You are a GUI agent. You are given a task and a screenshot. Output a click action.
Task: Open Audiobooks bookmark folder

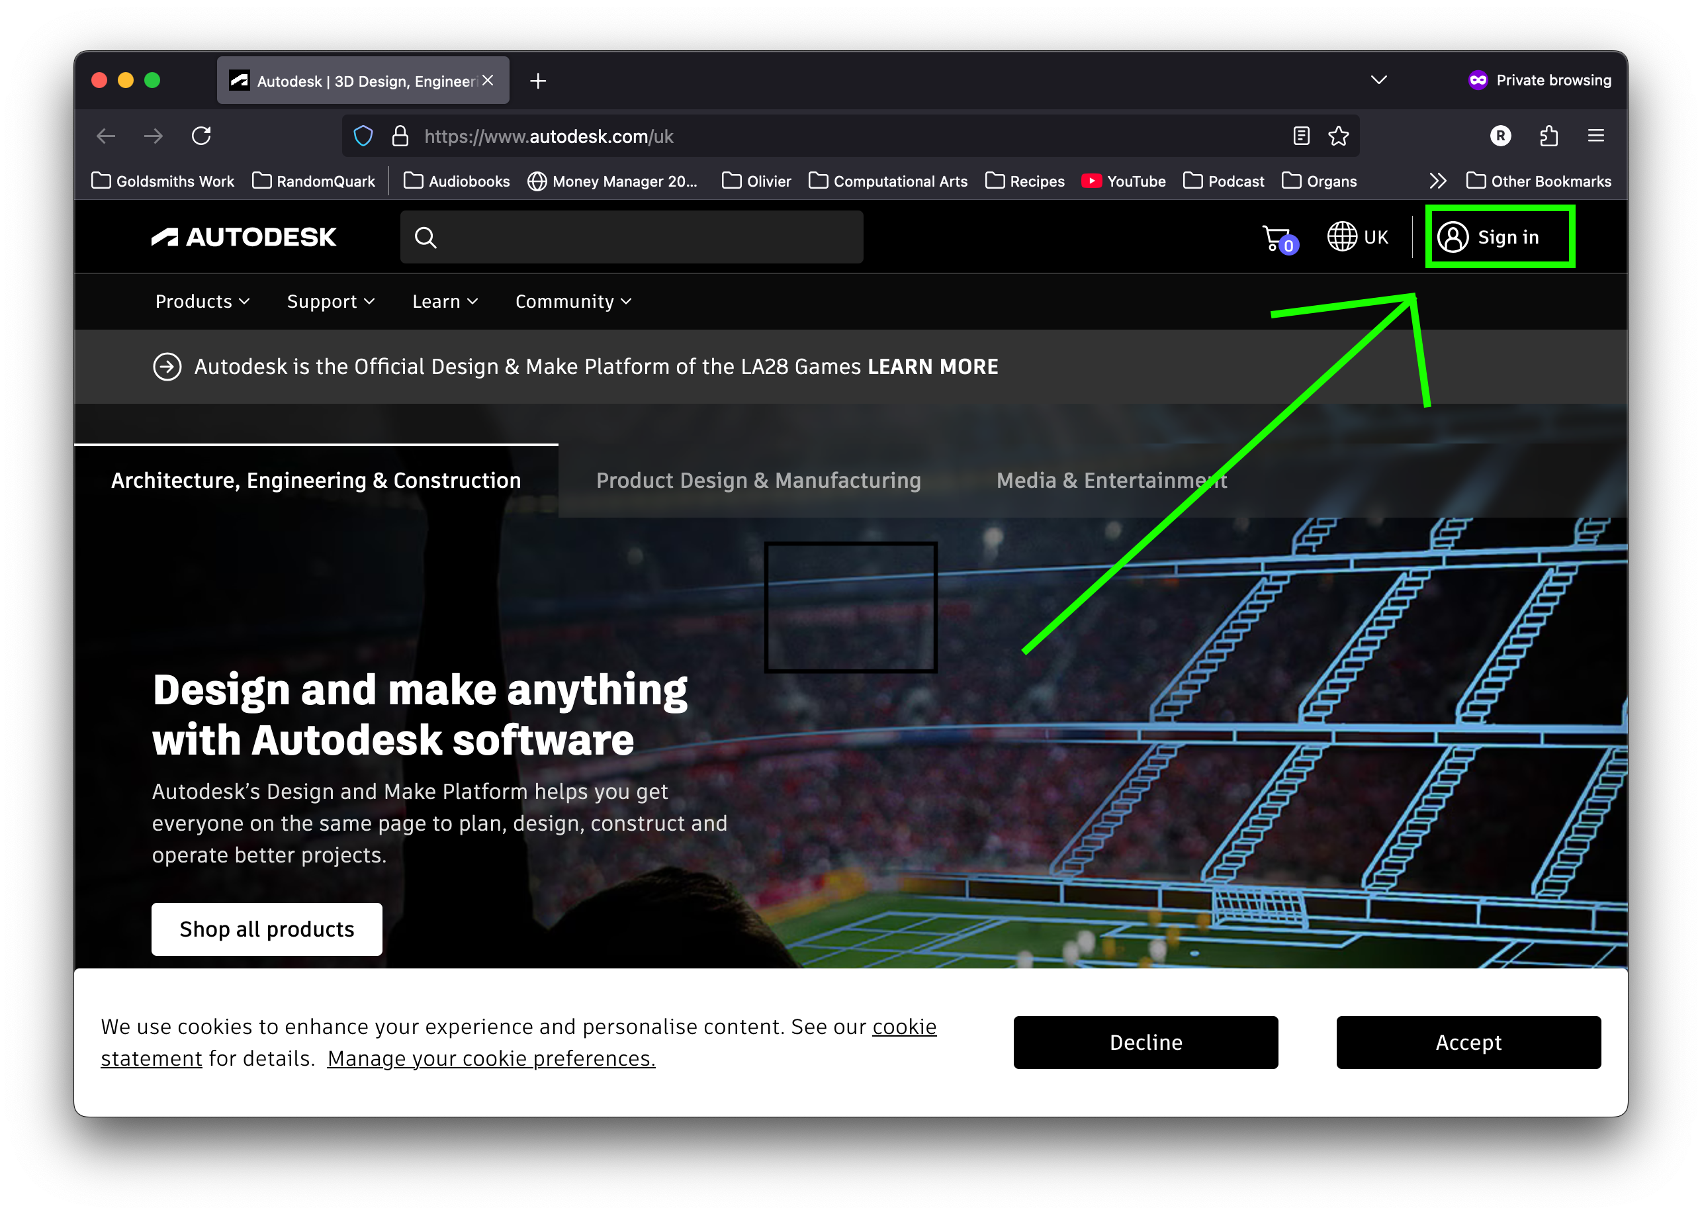point(457,181)
